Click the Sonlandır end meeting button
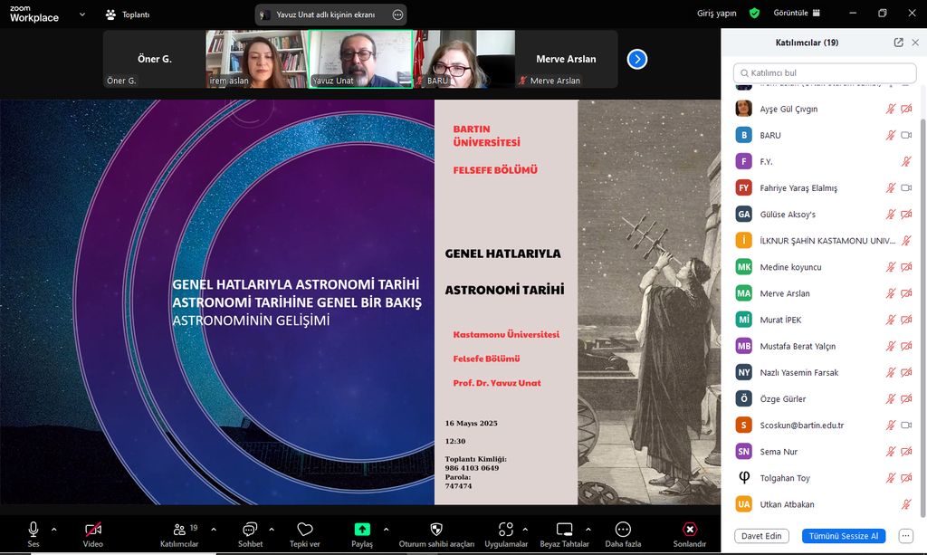 (x=689, y=533)
